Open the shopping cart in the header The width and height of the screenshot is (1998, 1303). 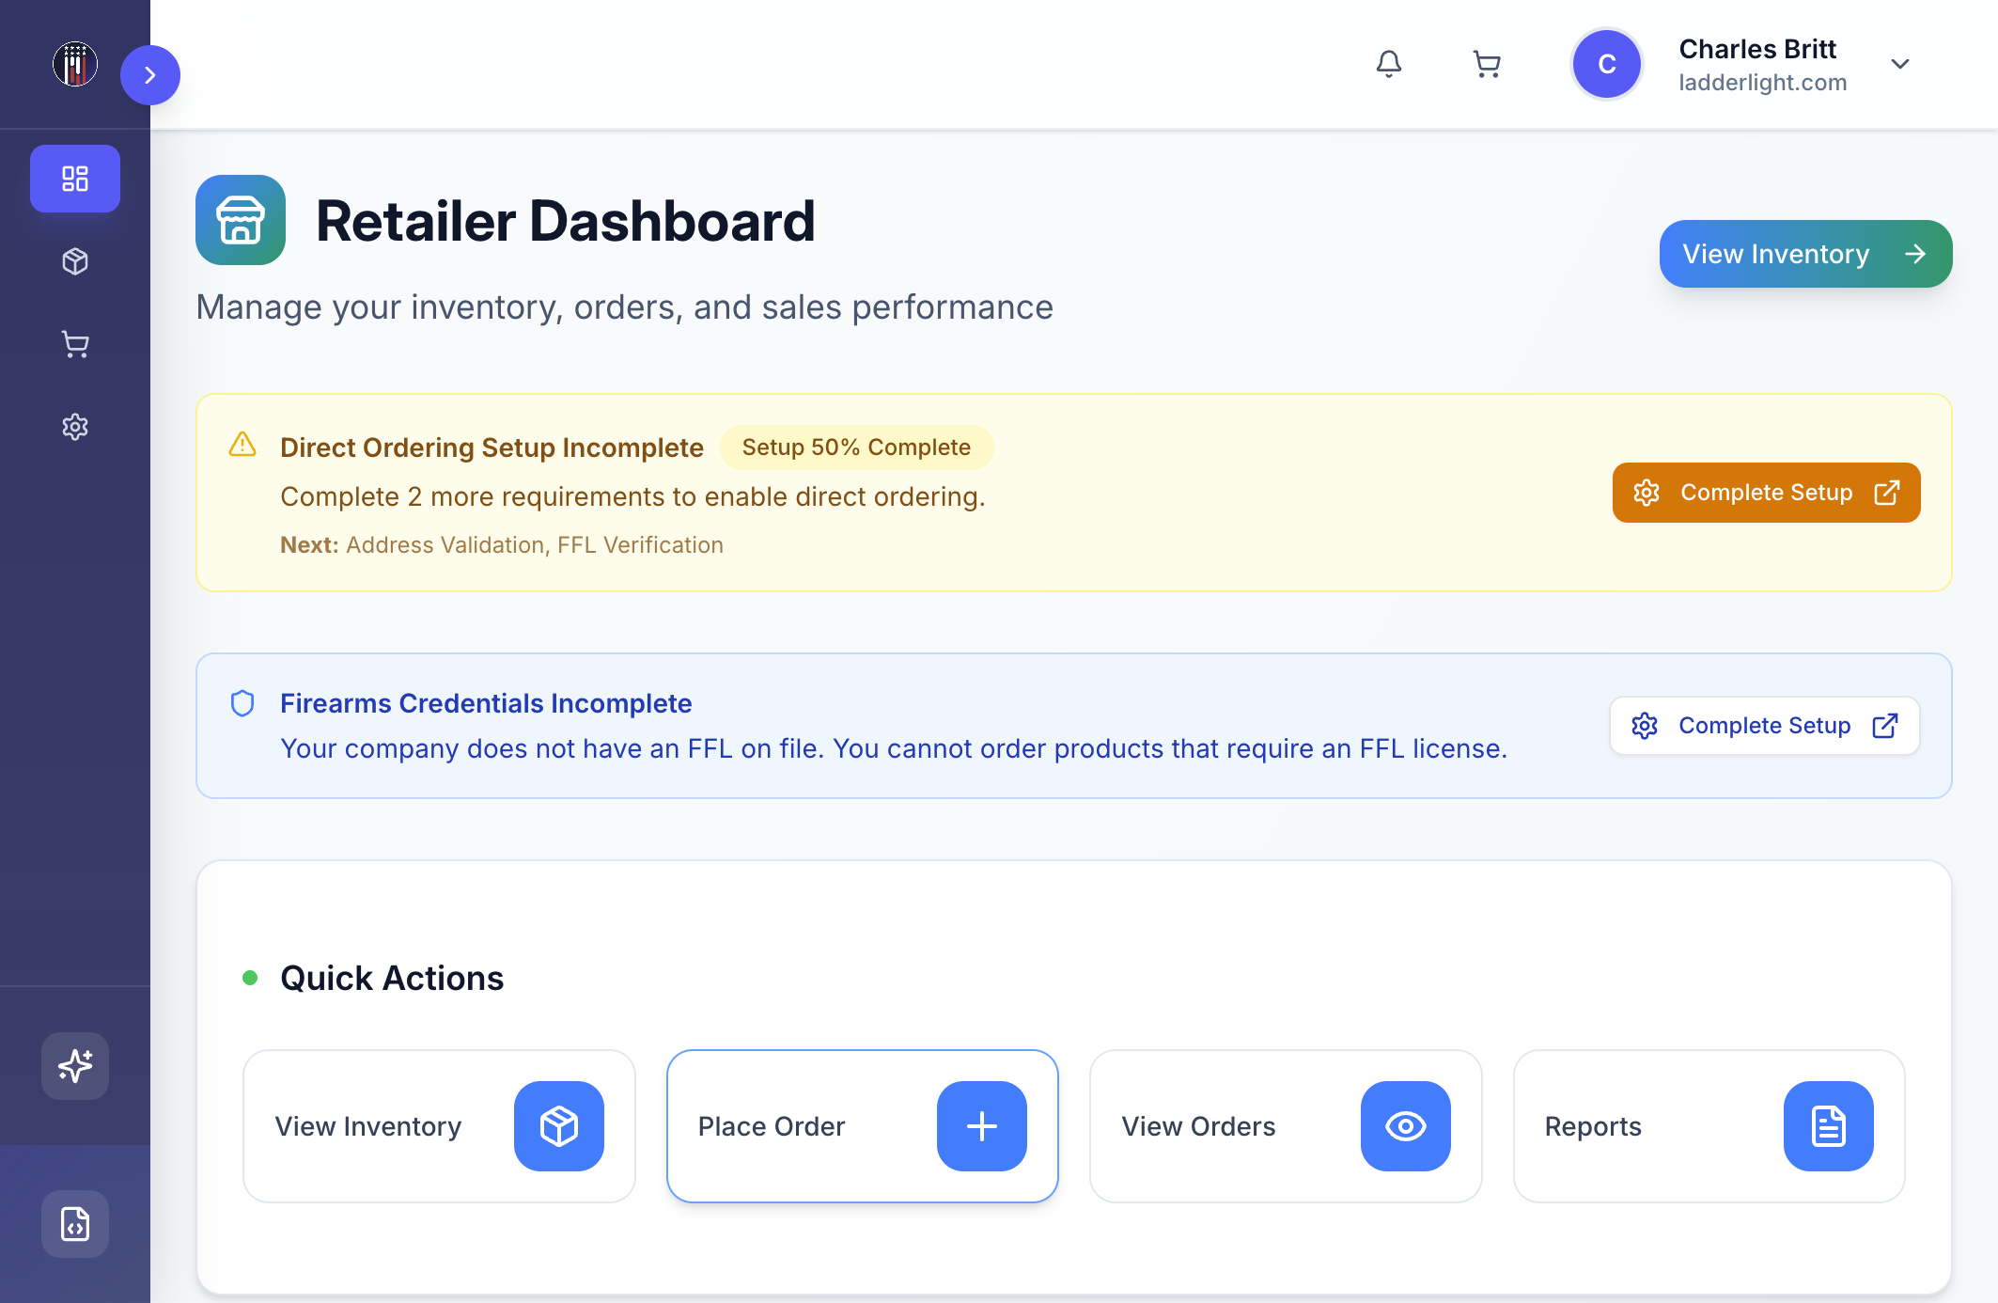tap(1487, 64)
